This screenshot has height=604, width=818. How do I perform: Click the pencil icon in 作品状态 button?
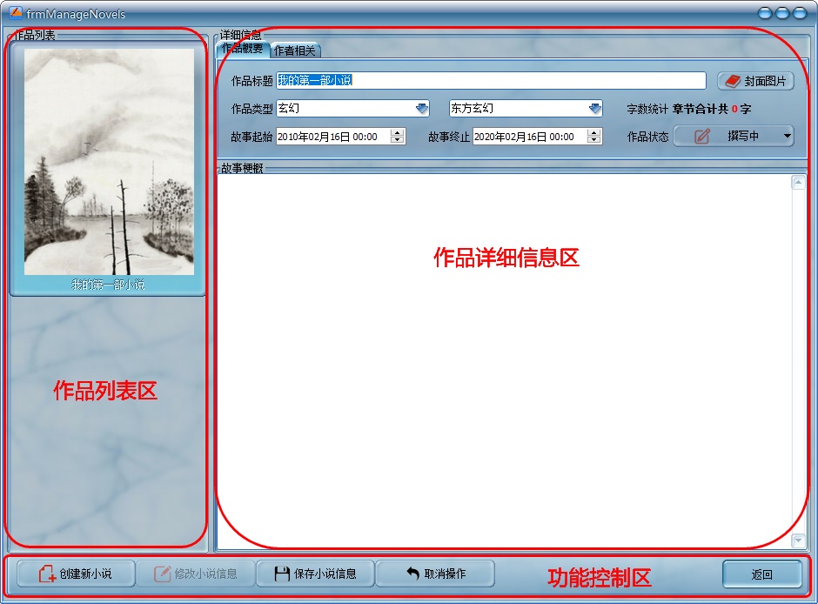[x=702, y=137]
